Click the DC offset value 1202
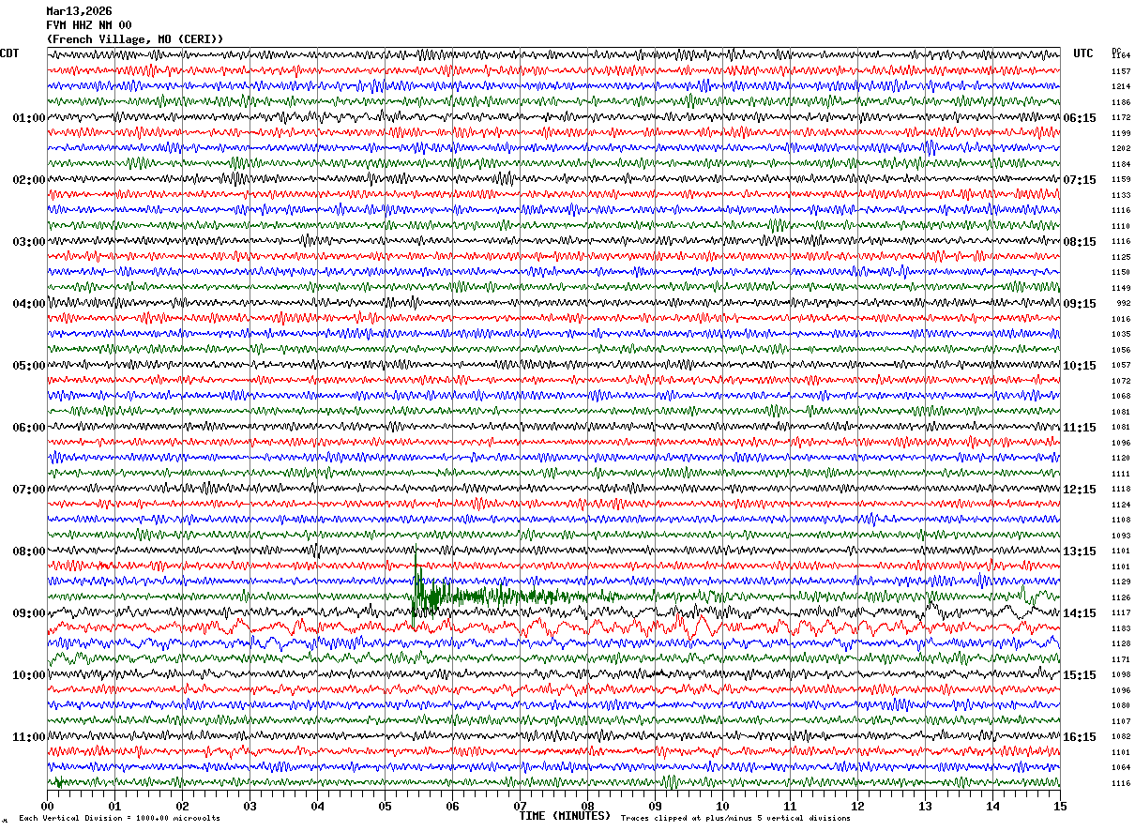This screenshot has width=1135, height=831. (1121, 149)
